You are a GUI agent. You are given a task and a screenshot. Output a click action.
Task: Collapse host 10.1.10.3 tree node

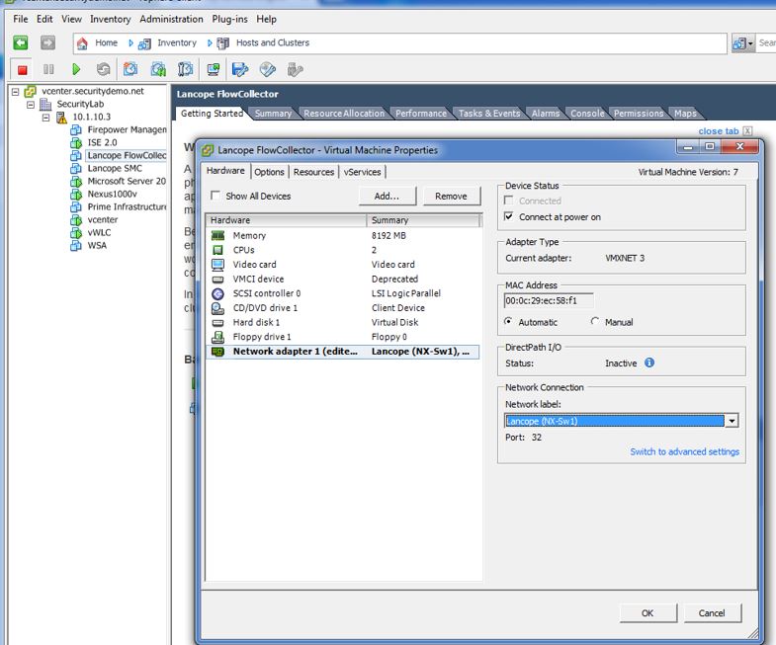click(x=45, y=118)
